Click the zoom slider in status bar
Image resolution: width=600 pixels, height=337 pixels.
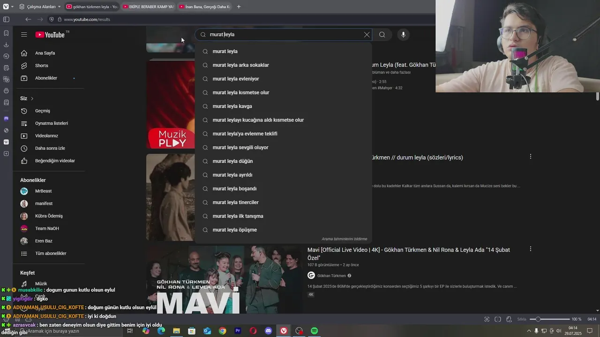[x=550, y=319]
